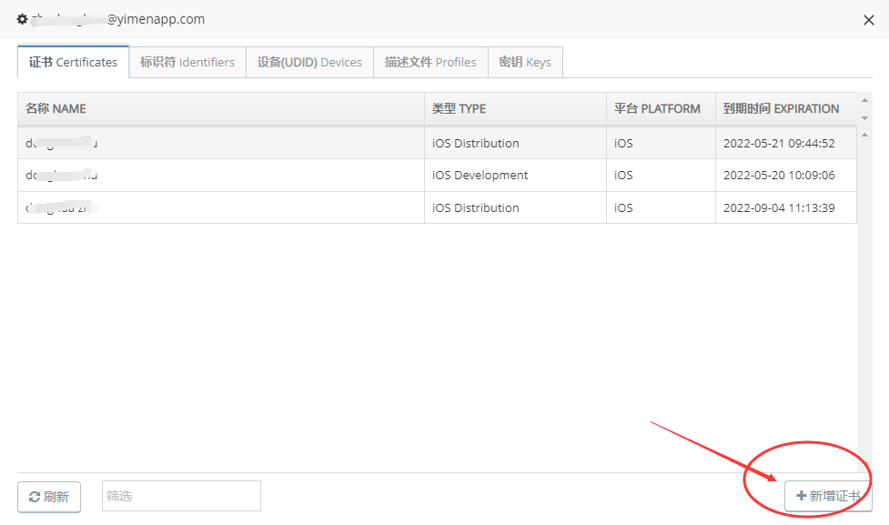Image resolution: width=889 pixels, height=525 pixels.
Task: Click the iOS platform cell in the iOS Development row
Action: coord(662,176)
